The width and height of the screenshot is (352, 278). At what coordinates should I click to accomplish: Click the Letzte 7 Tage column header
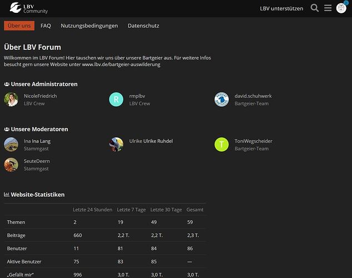[x=132, y=210]
